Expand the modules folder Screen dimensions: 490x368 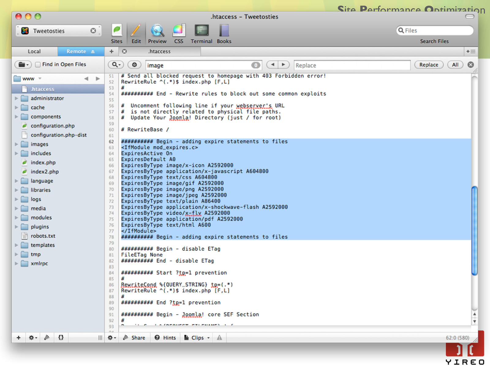pyautogui.click(x=17, y=218)
